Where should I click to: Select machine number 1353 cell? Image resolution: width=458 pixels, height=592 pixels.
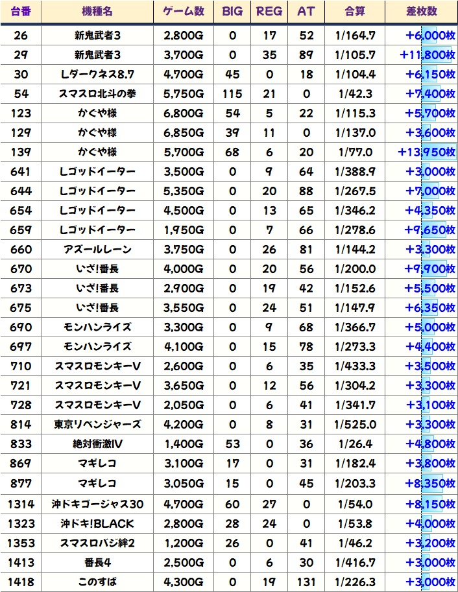(21, 543)
